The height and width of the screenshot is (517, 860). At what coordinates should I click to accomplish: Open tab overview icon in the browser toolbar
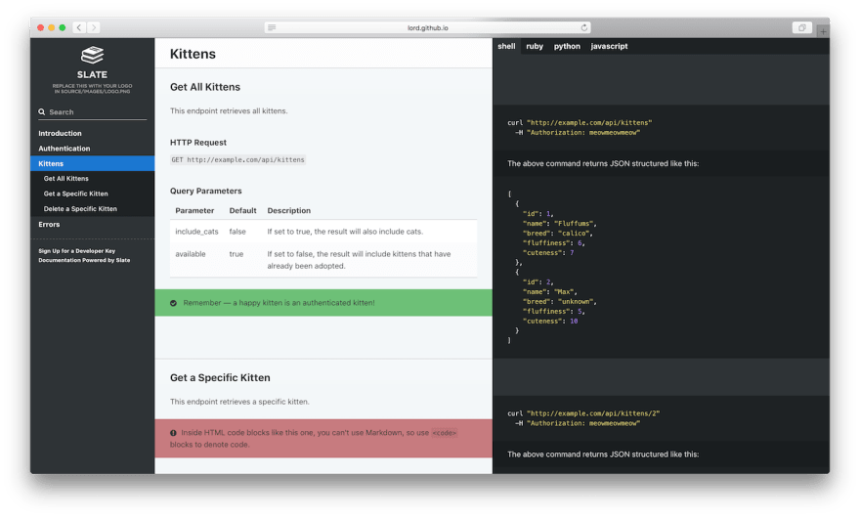coord(802,27)
